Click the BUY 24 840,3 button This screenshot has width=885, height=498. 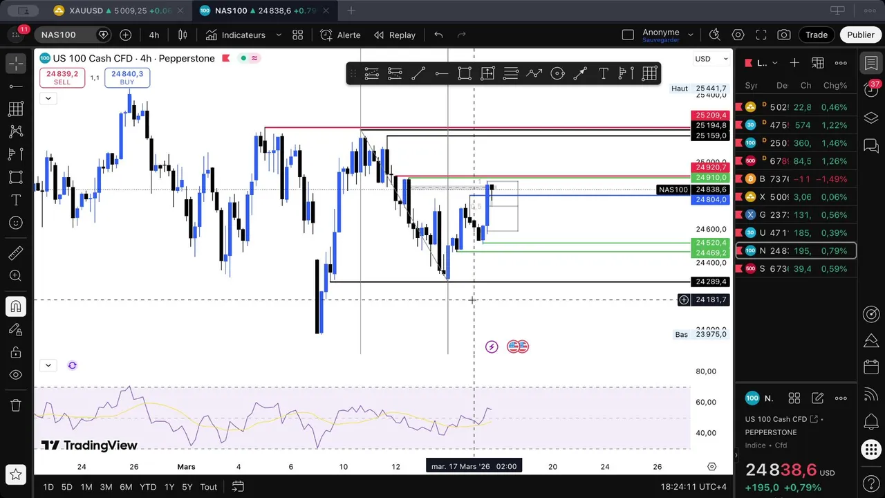127,77
